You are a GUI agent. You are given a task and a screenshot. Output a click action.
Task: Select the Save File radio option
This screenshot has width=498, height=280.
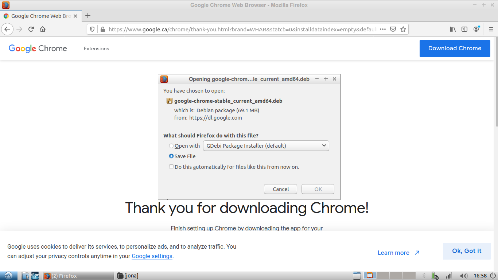[x=171, y=156]
